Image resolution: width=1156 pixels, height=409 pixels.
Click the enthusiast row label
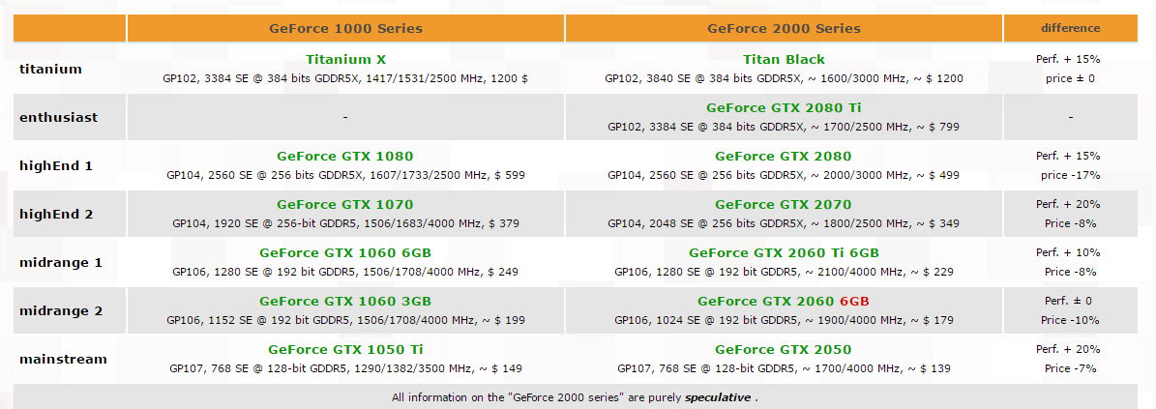click(x=58, y=117)
